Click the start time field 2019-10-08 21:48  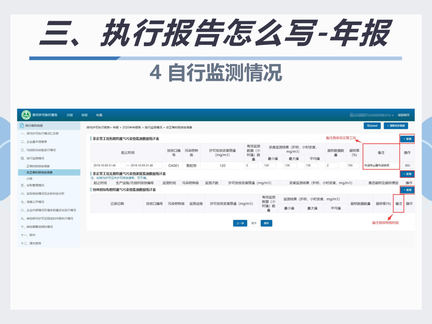(x=109, y=166)
